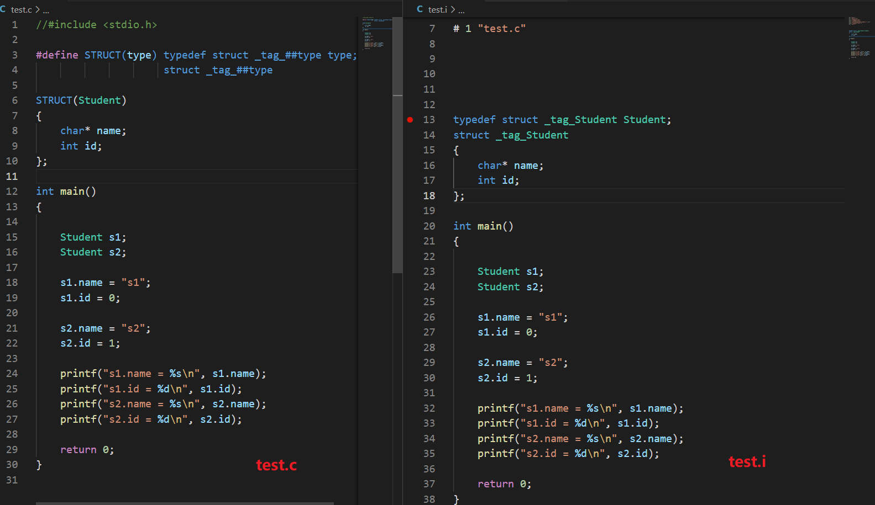Screen dimensions: 875x505
Task: Click 'char* name;' in the test.c editor
Action: click(93, 131)
